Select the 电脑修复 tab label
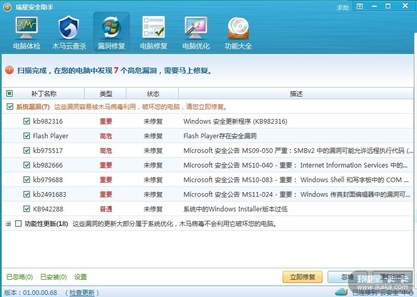417x297 pixels. [x=154, y=46]
